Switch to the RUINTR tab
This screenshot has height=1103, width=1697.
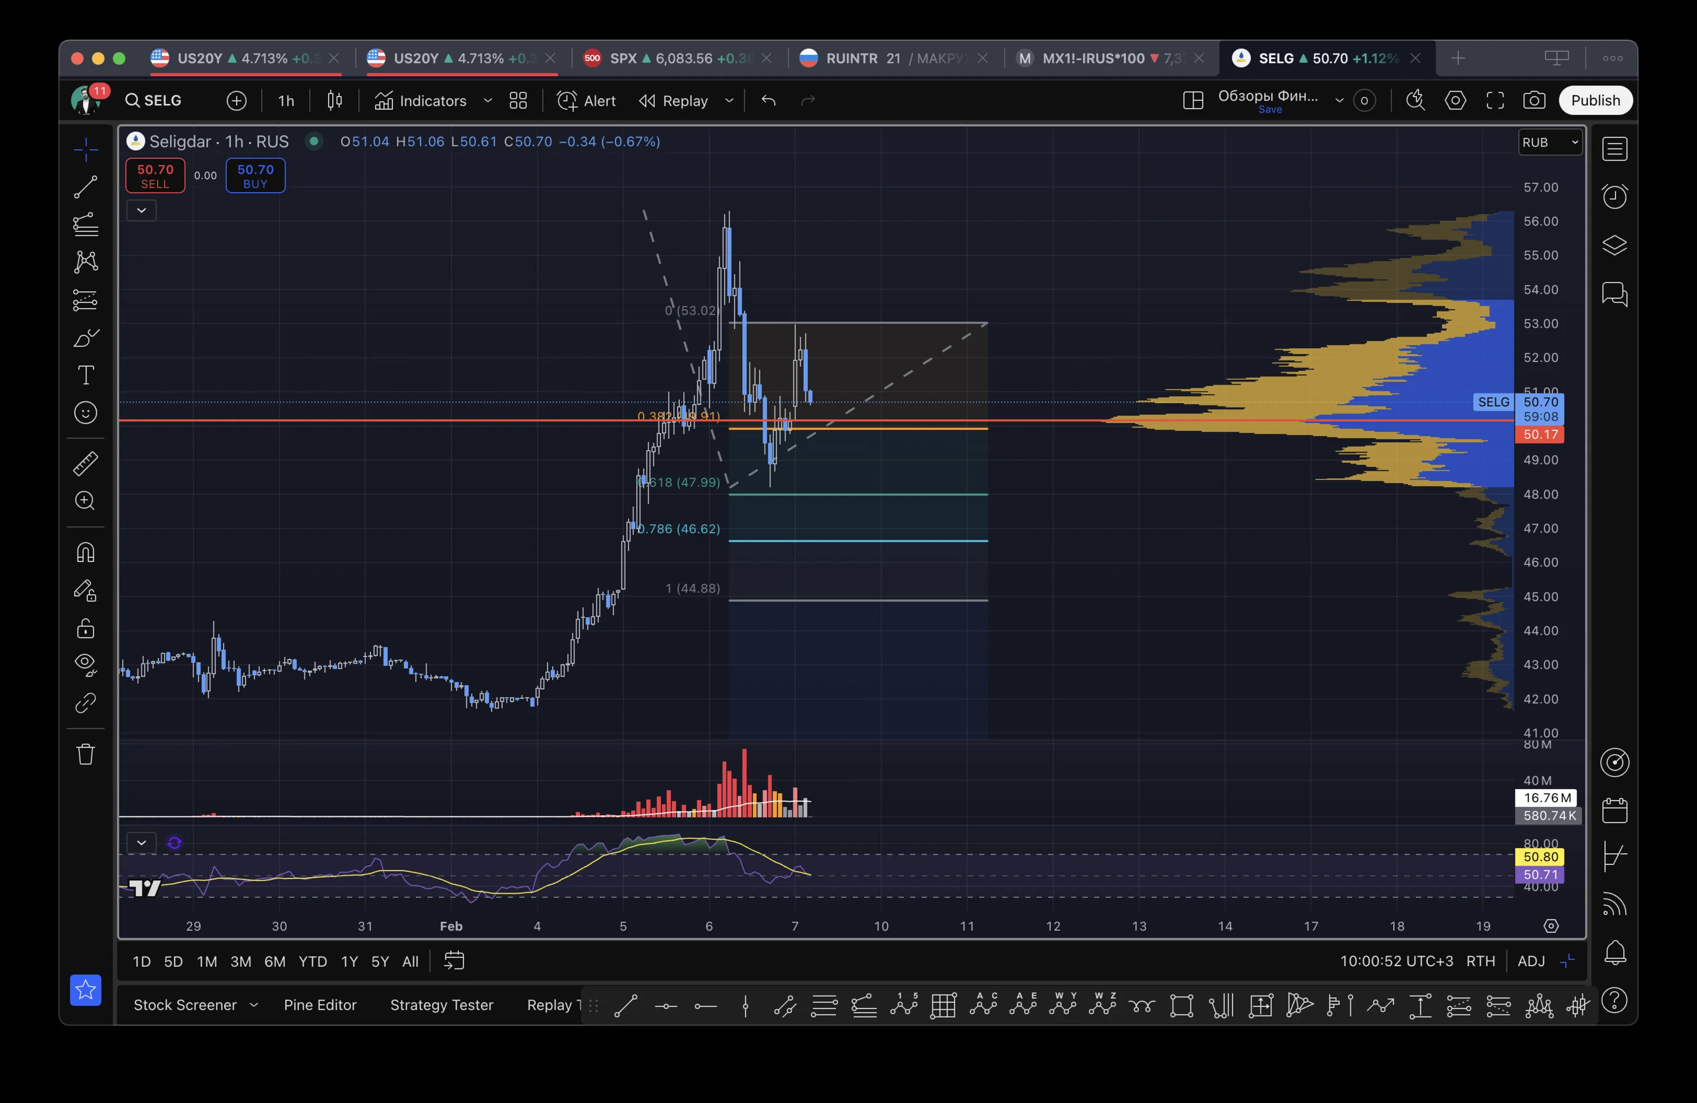(x=895, y=58)
